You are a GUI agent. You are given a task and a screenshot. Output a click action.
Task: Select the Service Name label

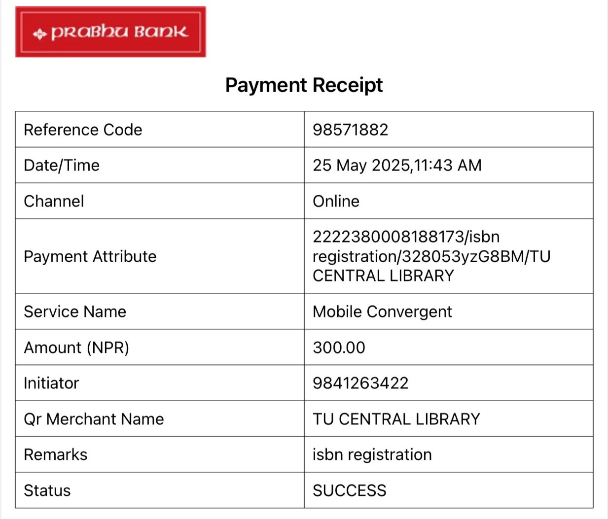[75, 311]
